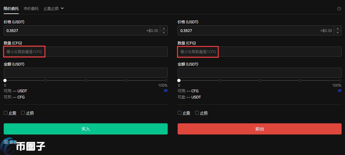Switch to the 市价委托 tab
345x155 pixels.
point(31,9)
